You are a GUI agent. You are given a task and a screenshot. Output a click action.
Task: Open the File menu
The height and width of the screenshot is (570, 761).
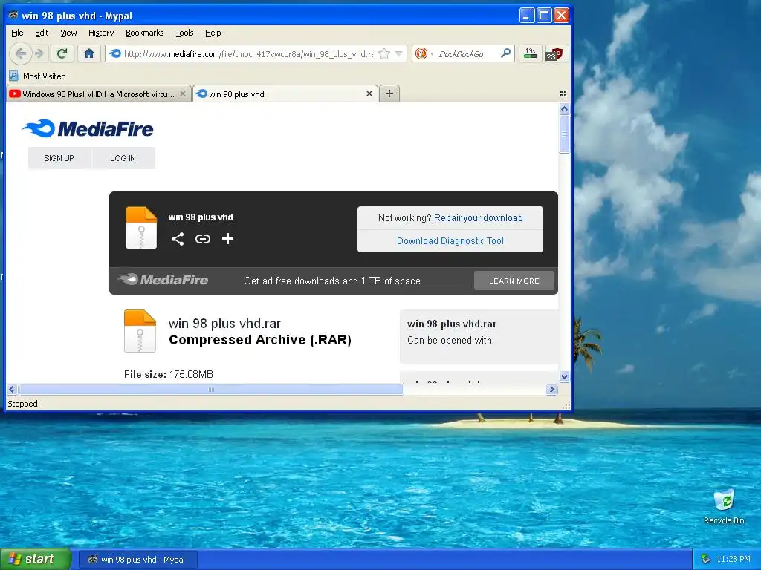pyautogui.click(x=17, y=33)
